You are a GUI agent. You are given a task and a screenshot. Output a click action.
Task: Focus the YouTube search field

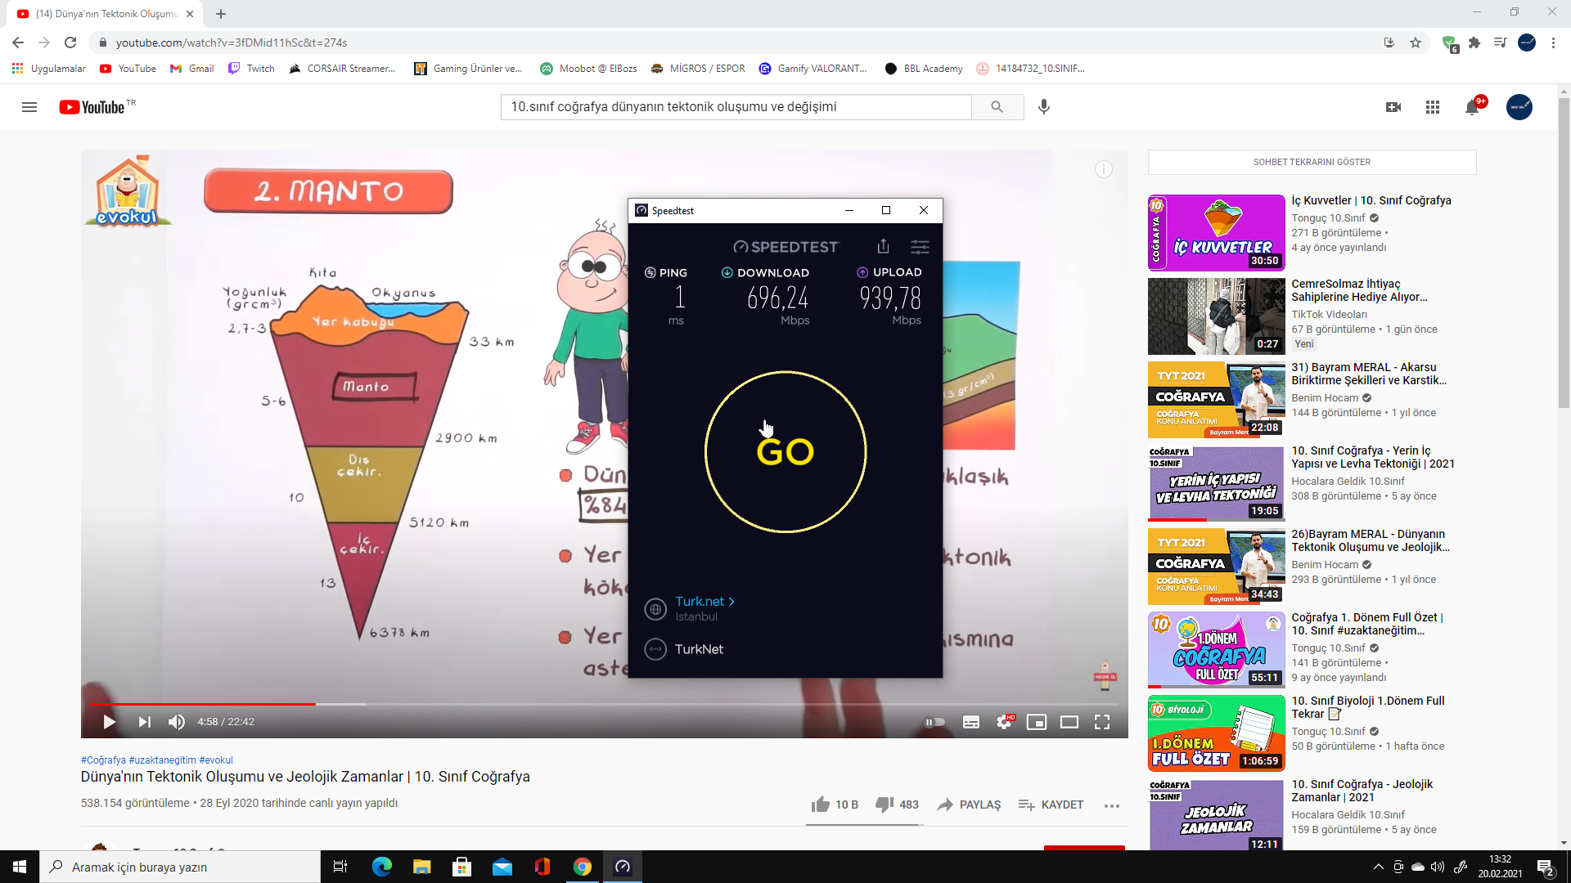pos(736,107)
